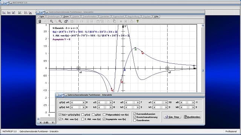Click the a3 coefficient slider track

[x=105, y=102]
